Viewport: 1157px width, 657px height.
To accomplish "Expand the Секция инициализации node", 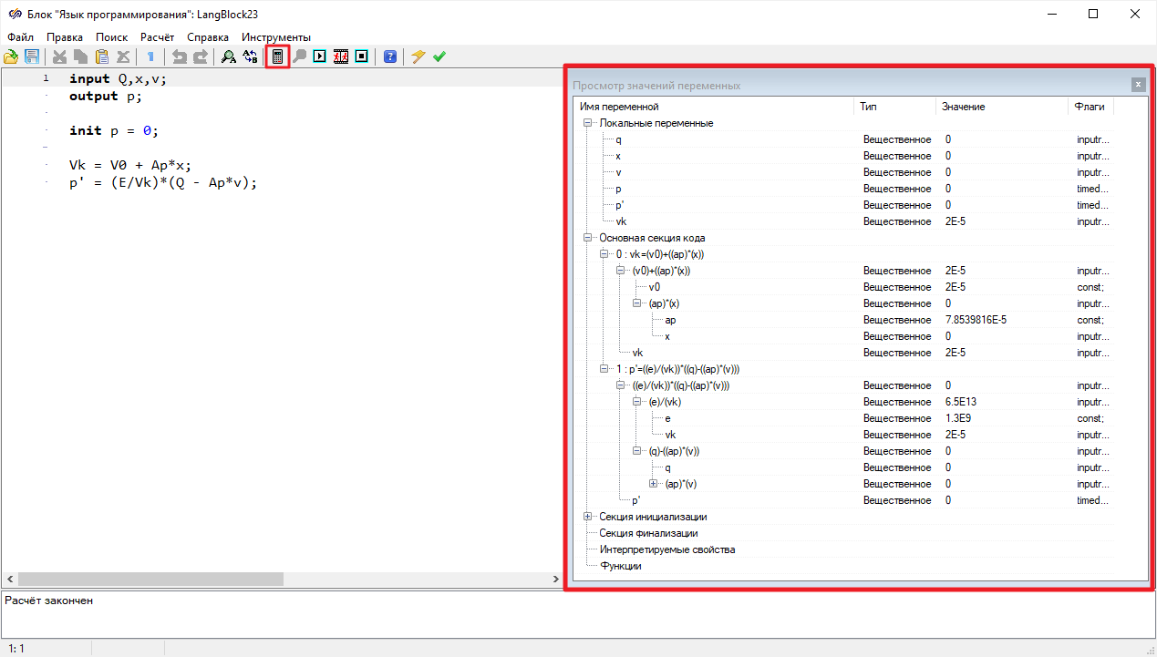I will click(x=588, y=517).
